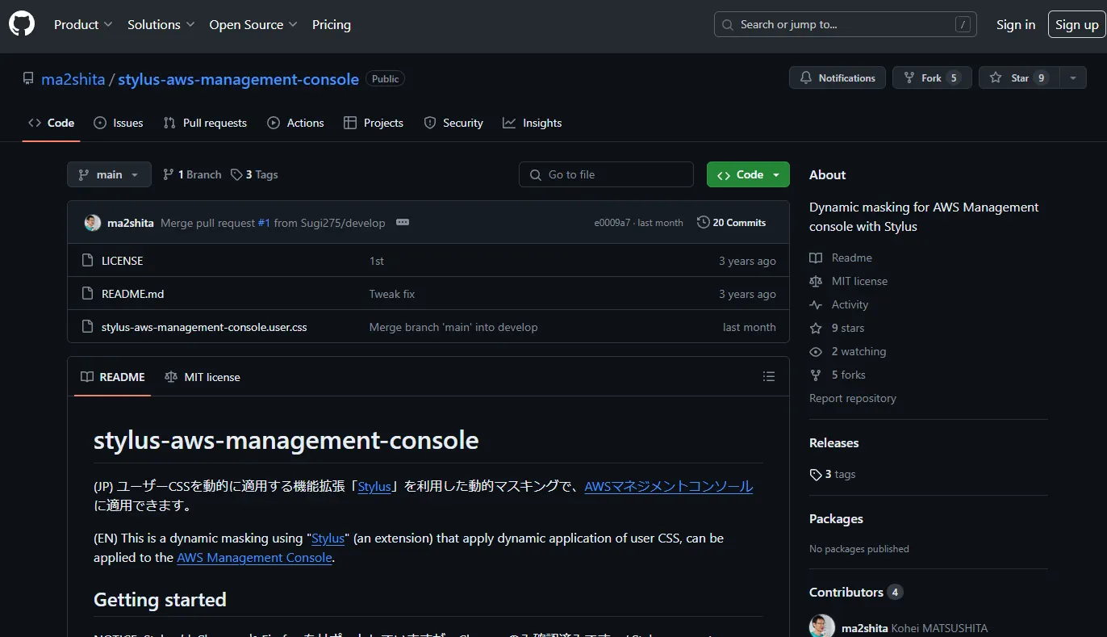The height and width of the screenshot is (637, 1107).
Task: Open pull request #1 link
Action: (x=264, y=223)
